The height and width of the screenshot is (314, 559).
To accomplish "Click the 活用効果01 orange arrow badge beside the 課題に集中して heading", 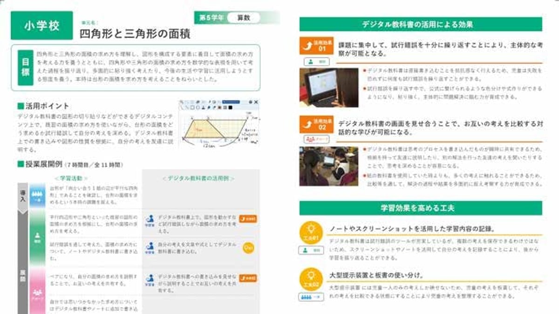I will click(x=316, y=46).
